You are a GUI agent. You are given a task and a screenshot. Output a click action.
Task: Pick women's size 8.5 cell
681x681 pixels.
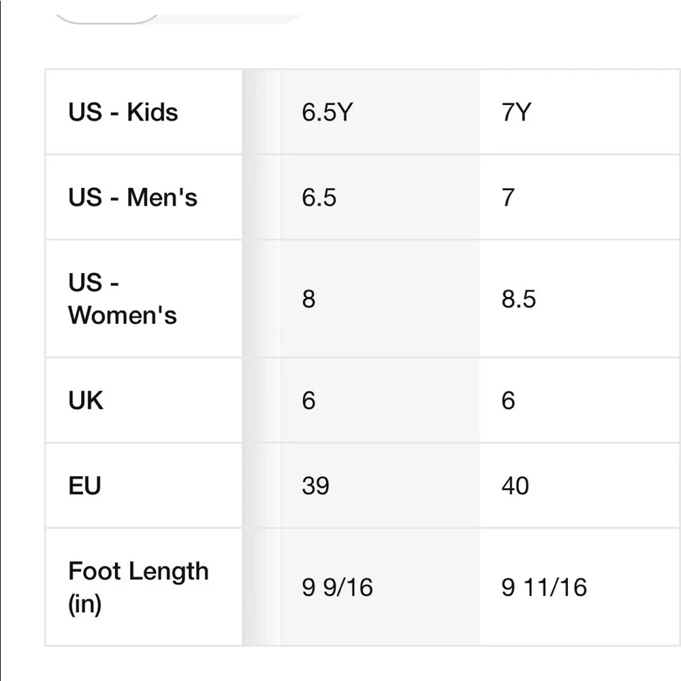[580, 298]
